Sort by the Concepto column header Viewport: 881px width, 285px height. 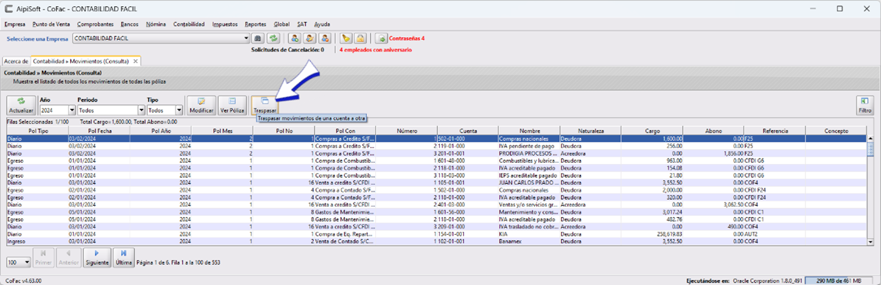tap(836, 130)
